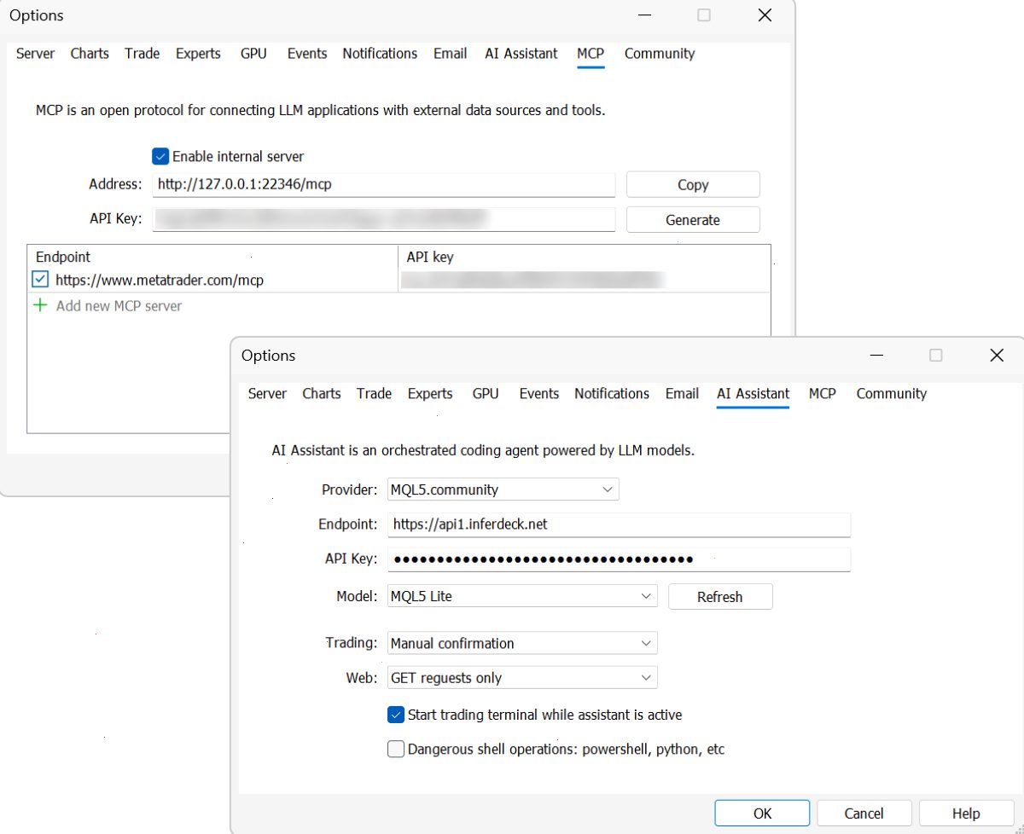Select the Email tab in the front Options window
This screenshot has width=1024, height=834.
[682, 393]
